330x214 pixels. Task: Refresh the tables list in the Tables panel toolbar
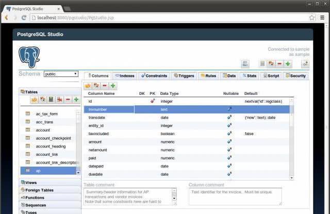click(35, 100)
